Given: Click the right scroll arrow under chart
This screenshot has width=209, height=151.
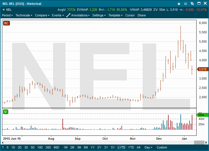Looking at the screenshot, I should pos(206,143).
